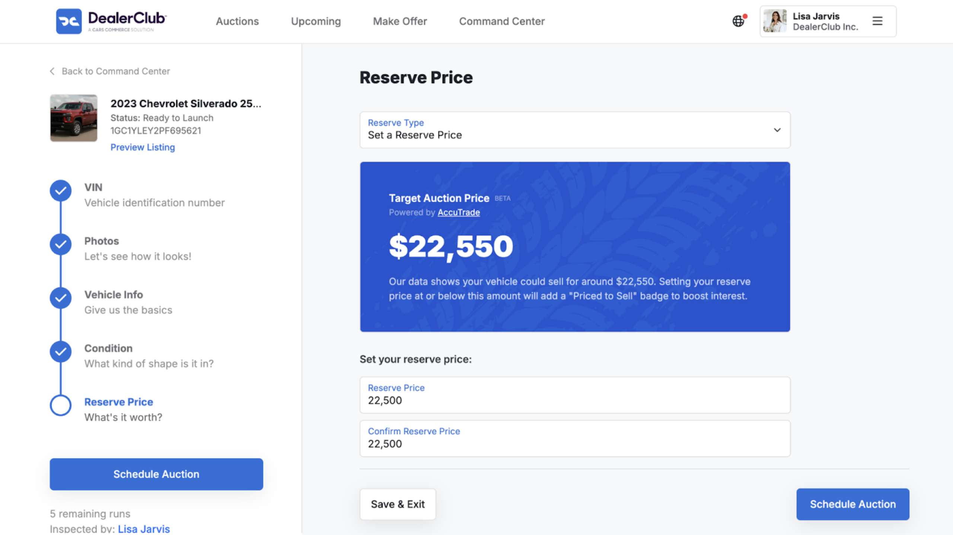Click the Save & Exit button
This screenshot has height=535, width=953.
click(398, 504)
